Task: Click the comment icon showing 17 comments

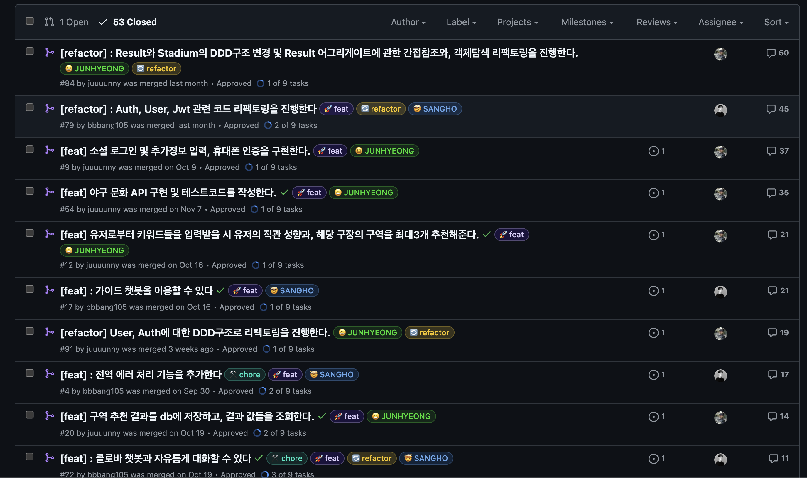Action: tap(773, 375)
